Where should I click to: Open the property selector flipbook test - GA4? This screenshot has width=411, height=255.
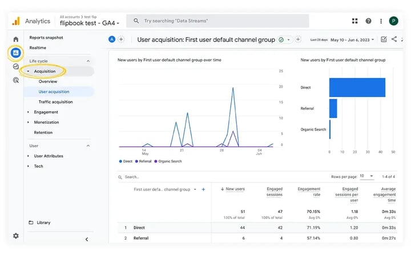click(90, 23)
